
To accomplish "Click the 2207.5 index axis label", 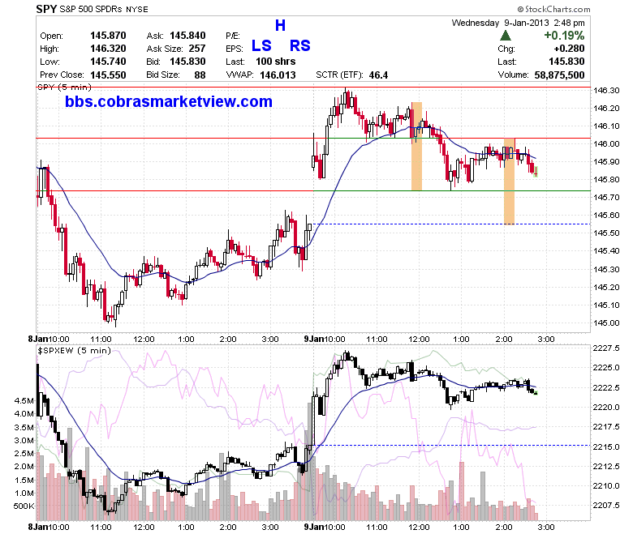I will (x=606, y=506).
